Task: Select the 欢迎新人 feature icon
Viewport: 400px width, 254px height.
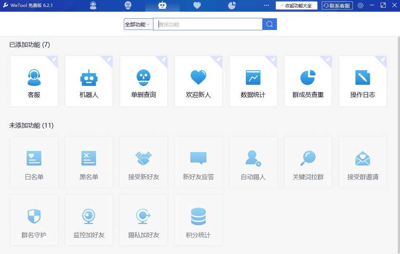Action: pos(198,77)
